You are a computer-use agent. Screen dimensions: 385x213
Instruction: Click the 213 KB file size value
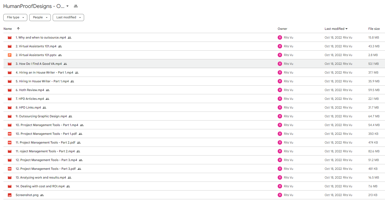click(x=373, y=195)
